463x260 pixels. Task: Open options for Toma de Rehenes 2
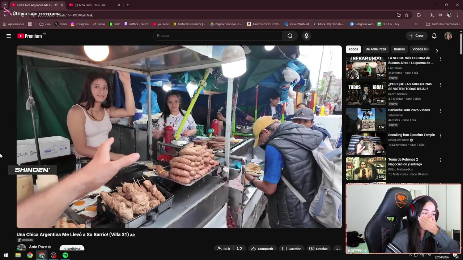(x=441, y=160)
